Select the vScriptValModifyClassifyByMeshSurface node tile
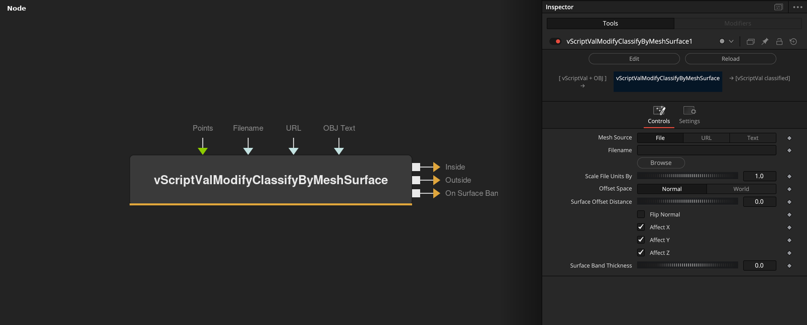The width and height of the screenshot is (807, 325). click(271, 180)
